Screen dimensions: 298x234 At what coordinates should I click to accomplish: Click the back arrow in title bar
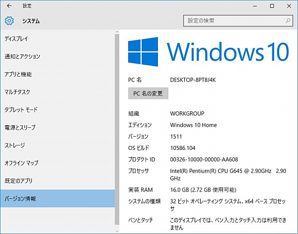pos(9,6)
